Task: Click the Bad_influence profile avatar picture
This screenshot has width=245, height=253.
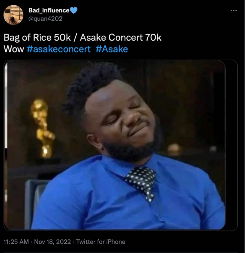Action: click(13, 15)
